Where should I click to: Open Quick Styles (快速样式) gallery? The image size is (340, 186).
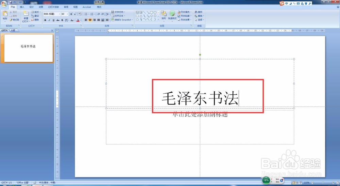pyautogui.click(x=172, y=15)
